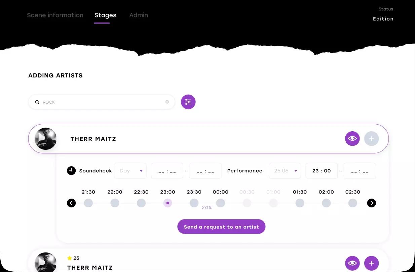Add second Therr Maitz with plus
This screenshot has width=415, height=272.
click(x=371, y=263)
